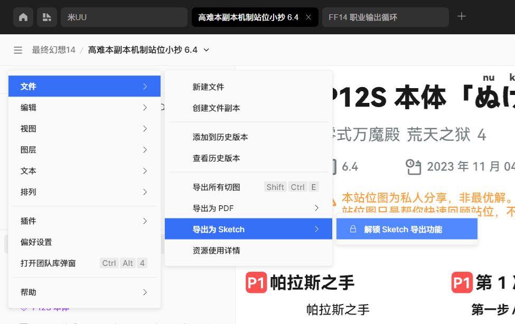Click the chevron beside 导出为 Sketch
Viewport: 515px width, 324px height.
[316, 229]
